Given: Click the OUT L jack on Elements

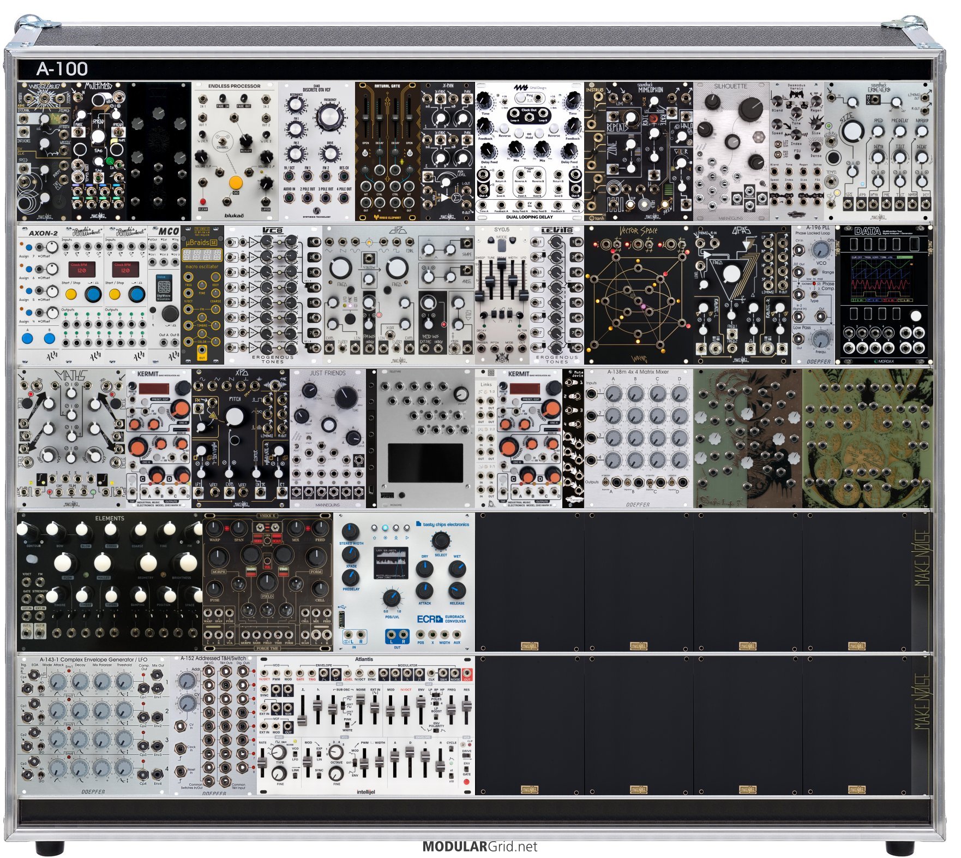Looking at the screenshot, I should (x=26, y=633).
